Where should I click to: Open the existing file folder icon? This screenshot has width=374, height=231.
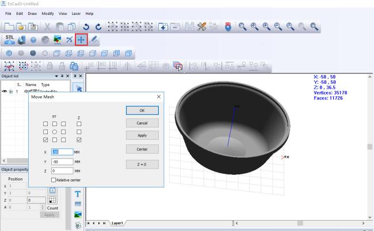pyautogui.click(x=21, y=26)
